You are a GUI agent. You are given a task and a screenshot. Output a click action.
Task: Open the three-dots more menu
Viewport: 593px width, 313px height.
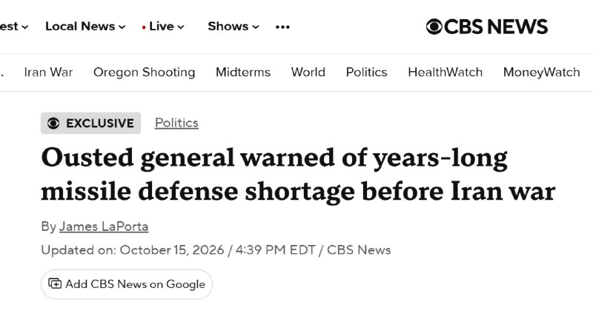(282, 27)
